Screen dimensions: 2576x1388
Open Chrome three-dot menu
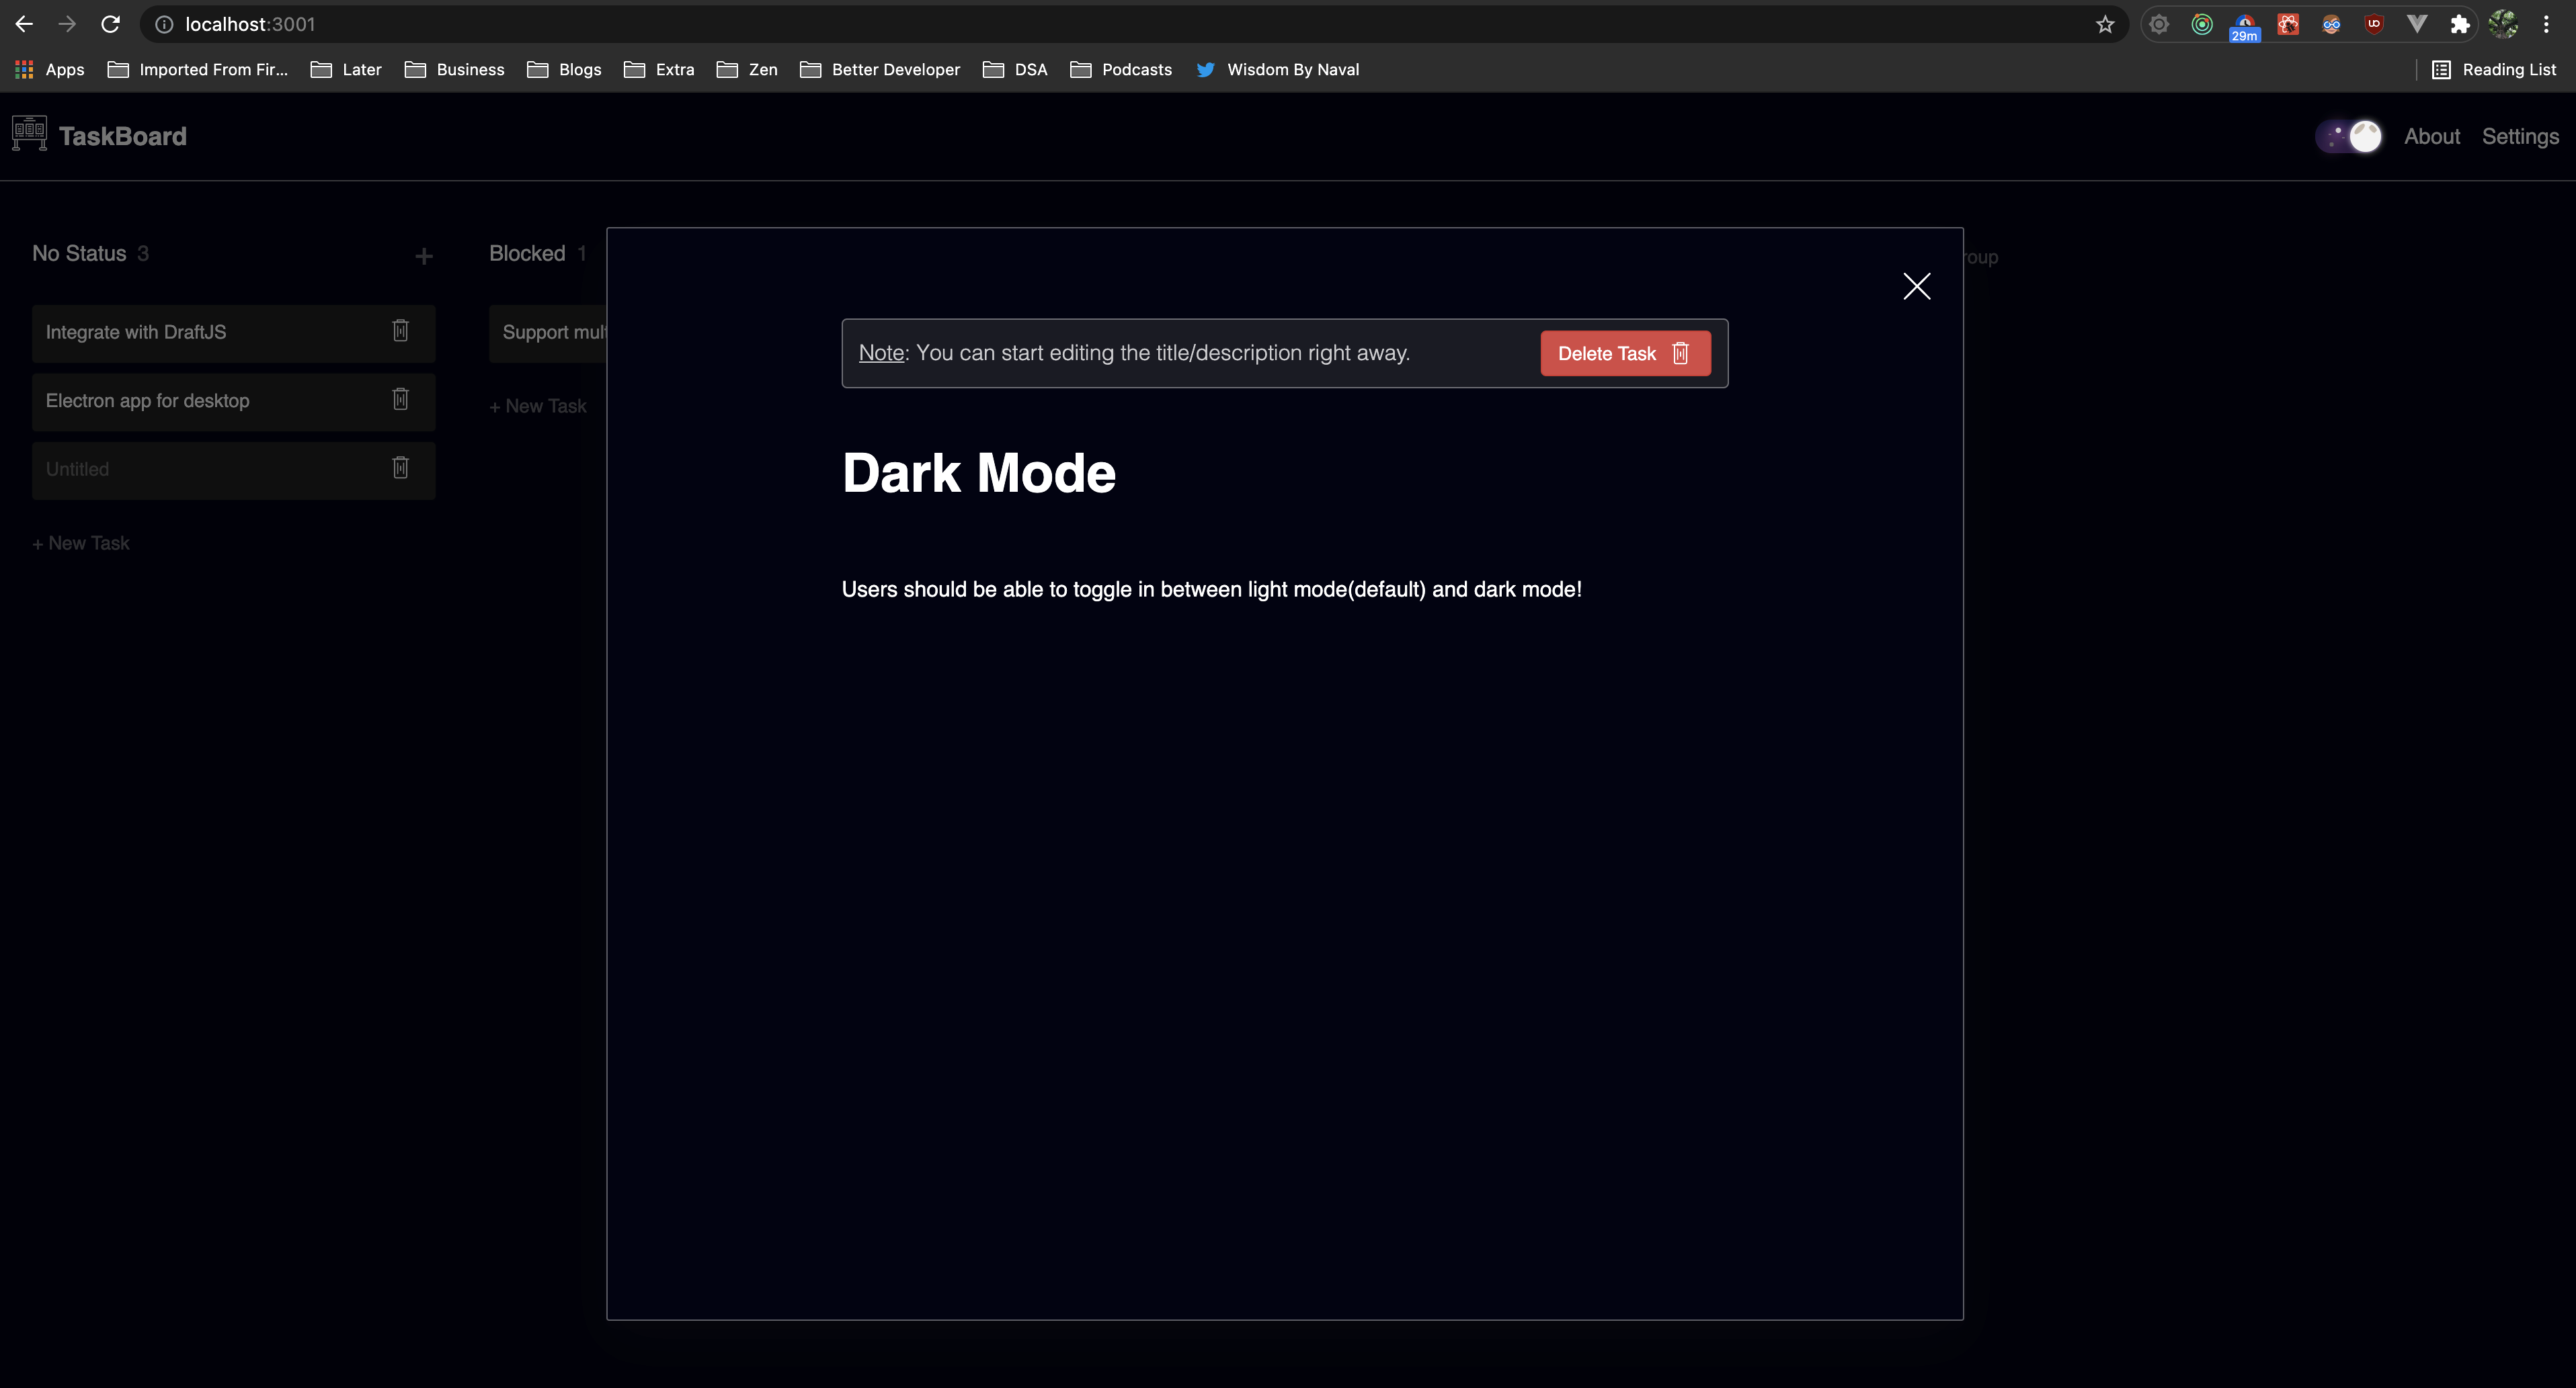2546,24
